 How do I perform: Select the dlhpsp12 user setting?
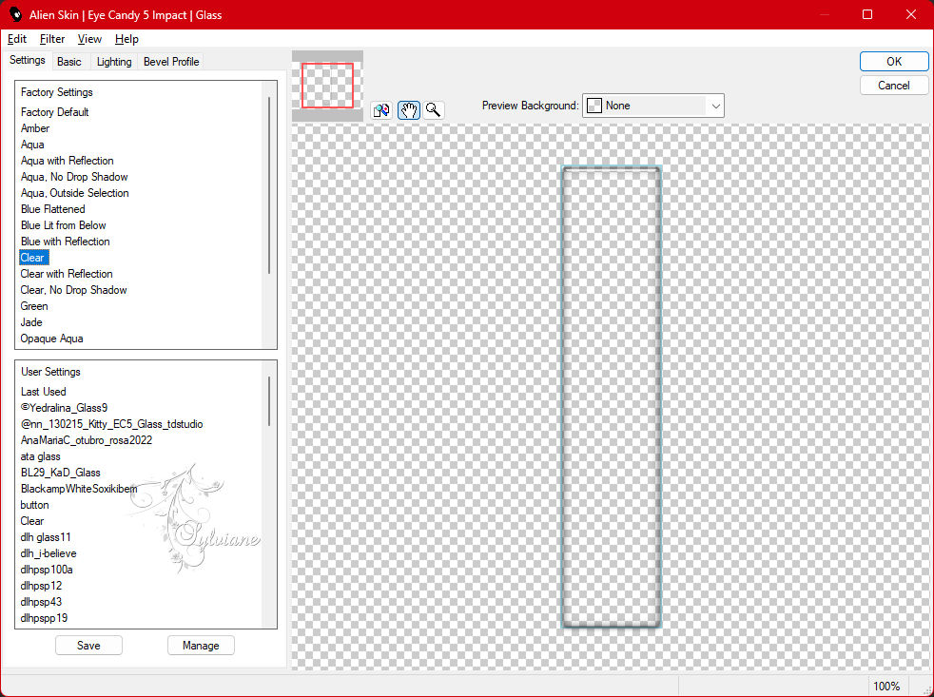41,585
